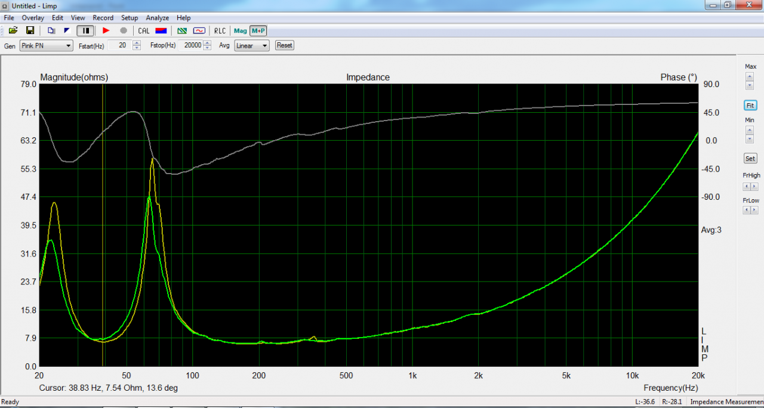Open the Overlay menu
This screenshot has width=764, height=408.
pos(33,18)
